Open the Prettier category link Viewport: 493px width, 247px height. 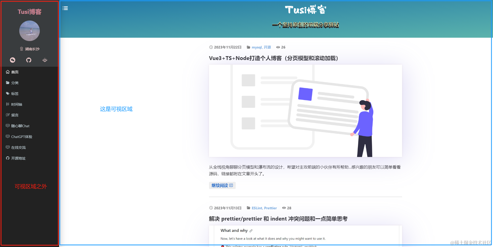tap(270, 208)
